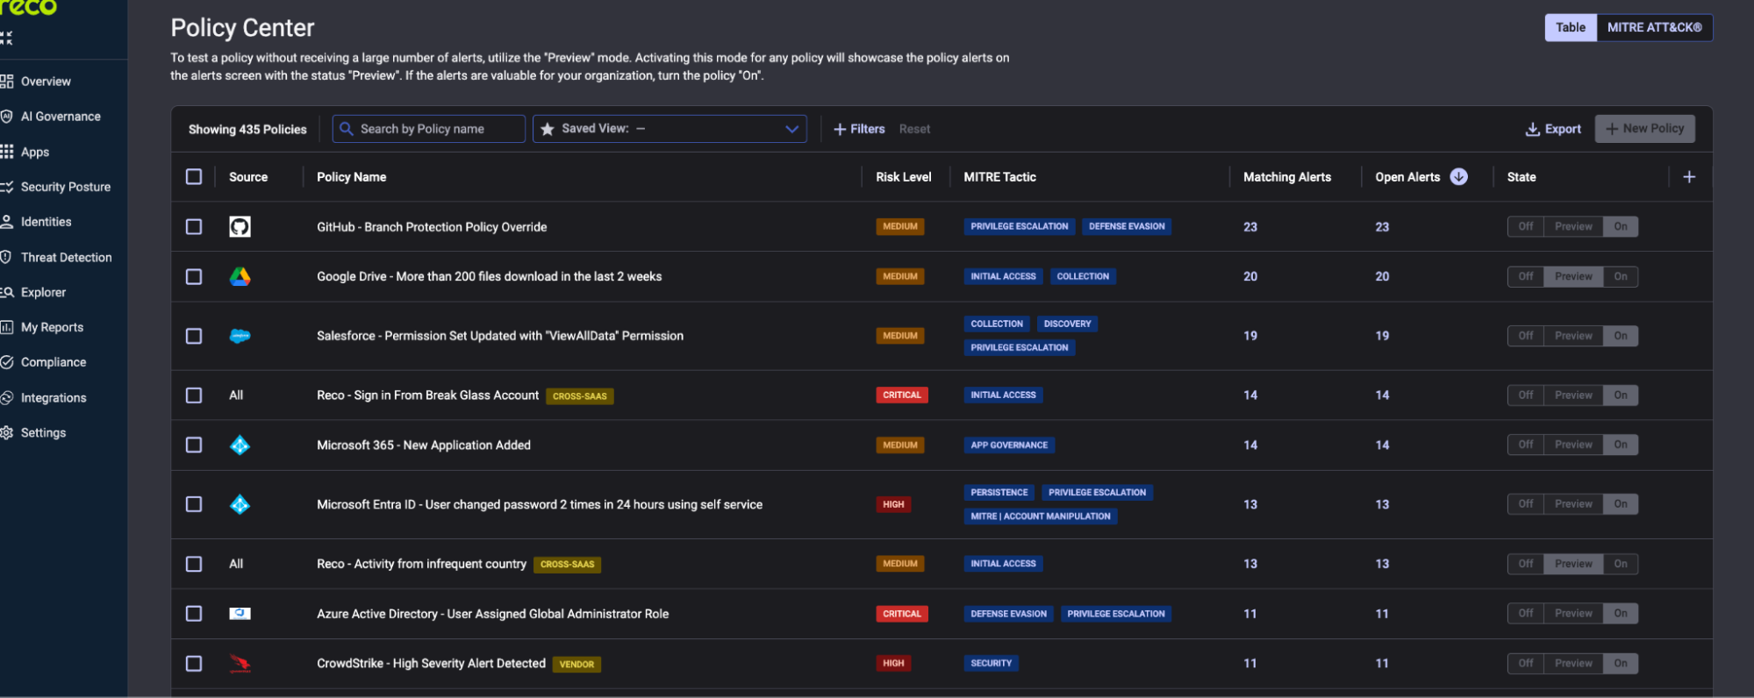Open the Saved View dropdown
The width and height of the screenshot is (1754, 698).
coord(669,129)
